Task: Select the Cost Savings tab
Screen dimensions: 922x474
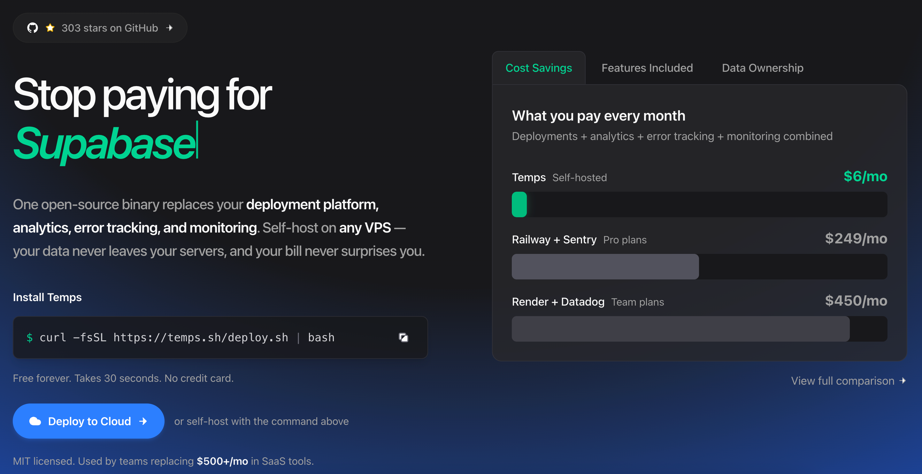Action: [x=538, y=68]
